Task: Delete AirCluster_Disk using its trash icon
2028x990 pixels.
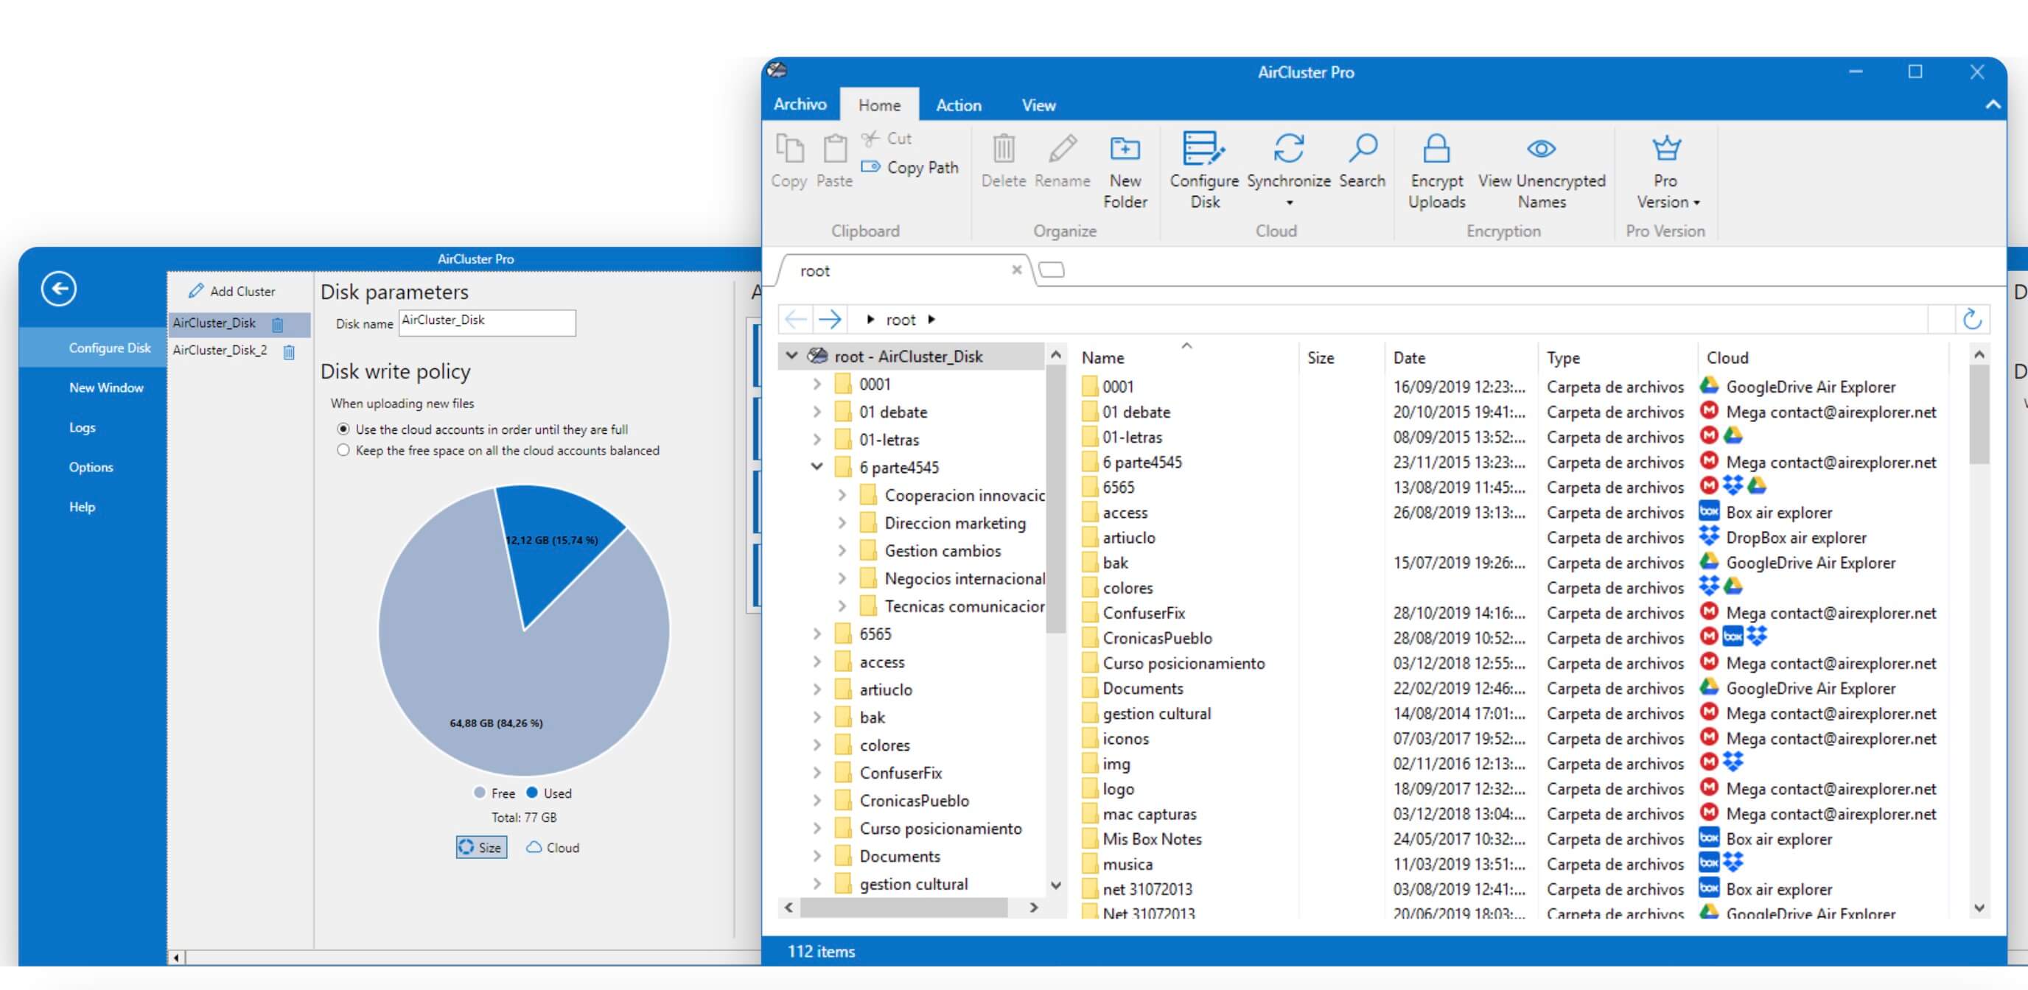Action: tap(277, 324)
